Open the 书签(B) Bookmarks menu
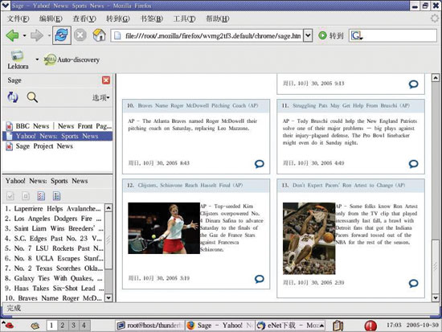 pyautogui.click(x=152, y=19)
